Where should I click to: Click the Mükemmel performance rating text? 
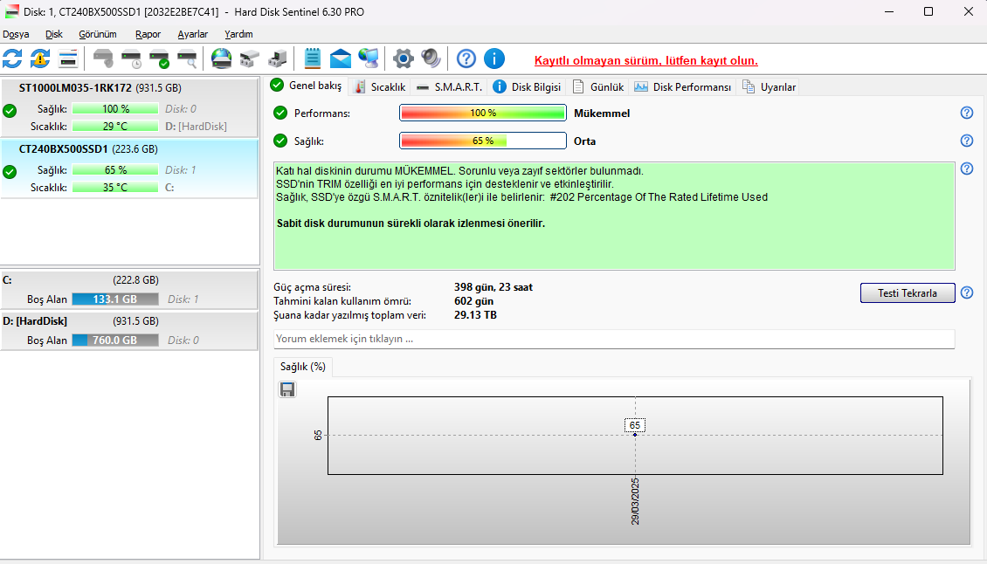pos(602,113)
